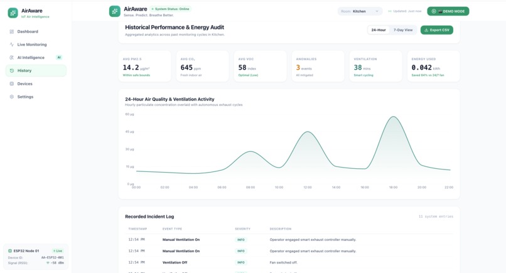Click the download icon in Export CSV

(x=426, y=30)
